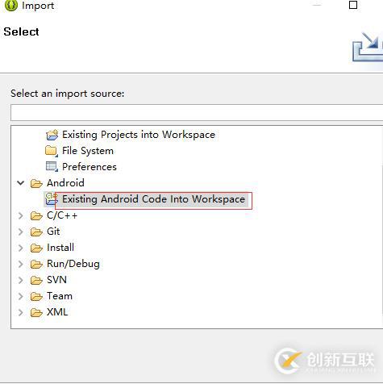Expand the Install category arrow
383x384 pixels.
[21, 248]
